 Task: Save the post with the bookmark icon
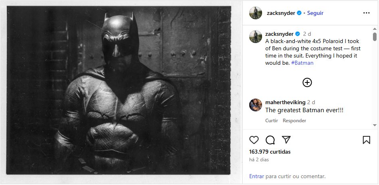click(366, 140)
